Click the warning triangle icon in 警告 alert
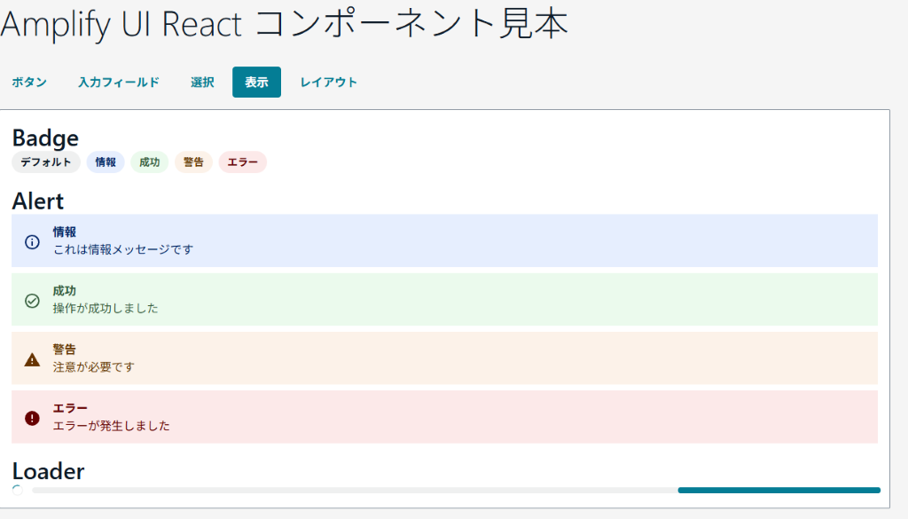 (x=31, y=358)
